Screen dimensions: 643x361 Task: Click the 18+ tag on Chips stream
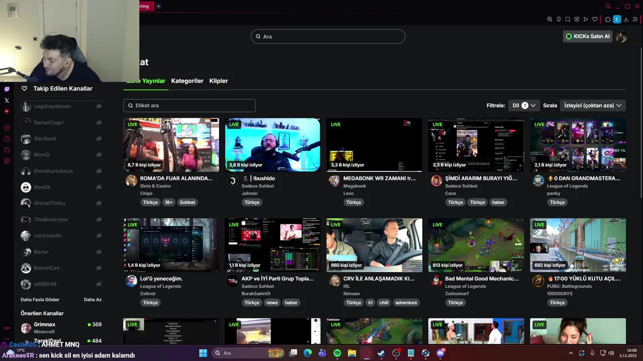[169, 203]
